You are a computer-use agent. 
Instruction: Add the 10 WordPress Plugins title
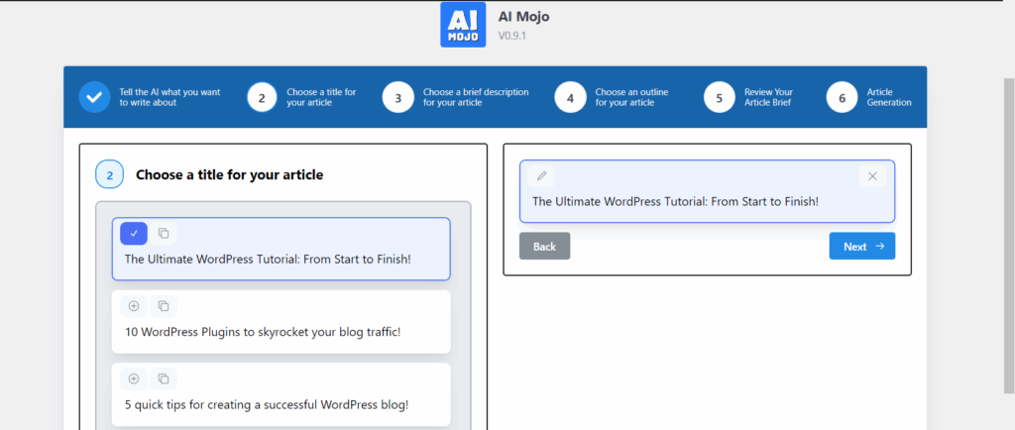tap(134, 306)
